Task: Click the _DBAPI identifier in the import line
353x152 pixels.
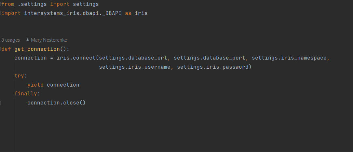Action: (x=110, y=14)
